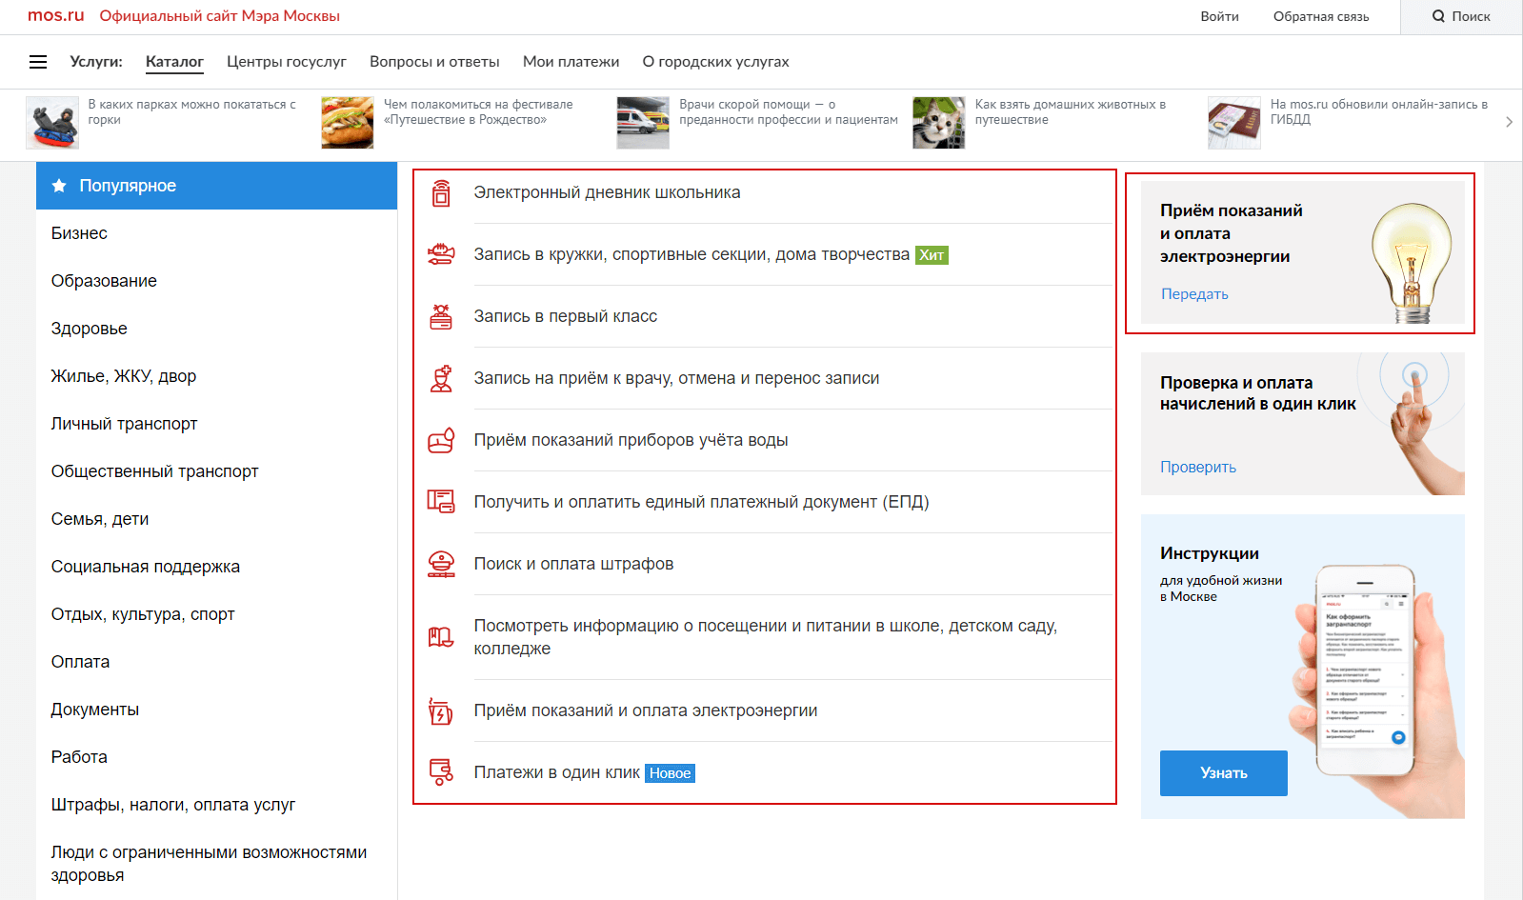Click the electricity readings service icon

[441, 711]
